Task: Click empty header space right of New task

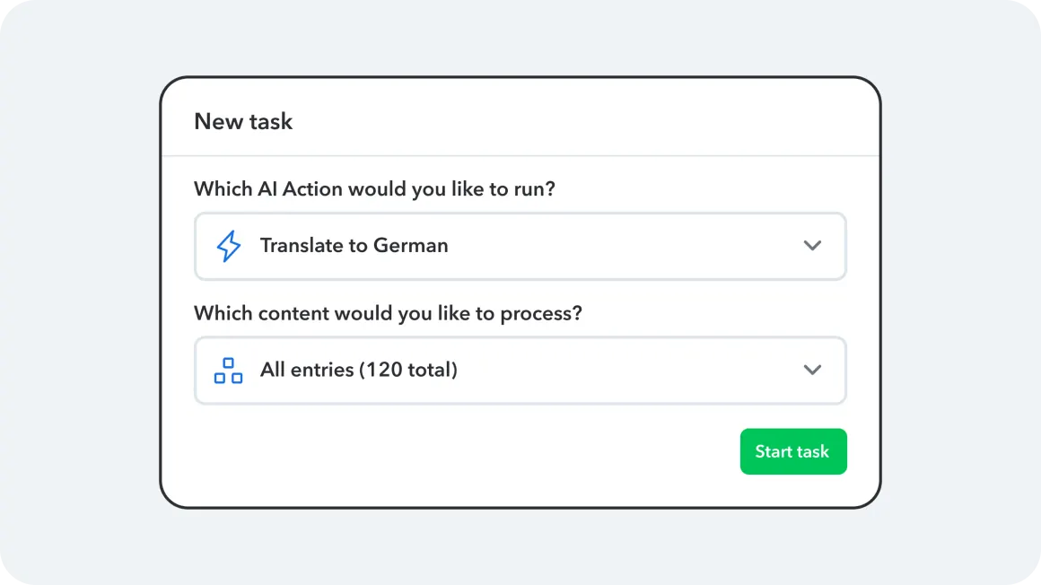Action: (583, 122)
